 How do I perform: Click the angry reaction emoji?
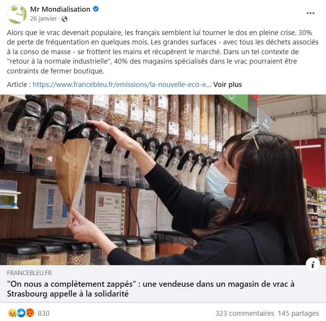[x=30, y=313]
